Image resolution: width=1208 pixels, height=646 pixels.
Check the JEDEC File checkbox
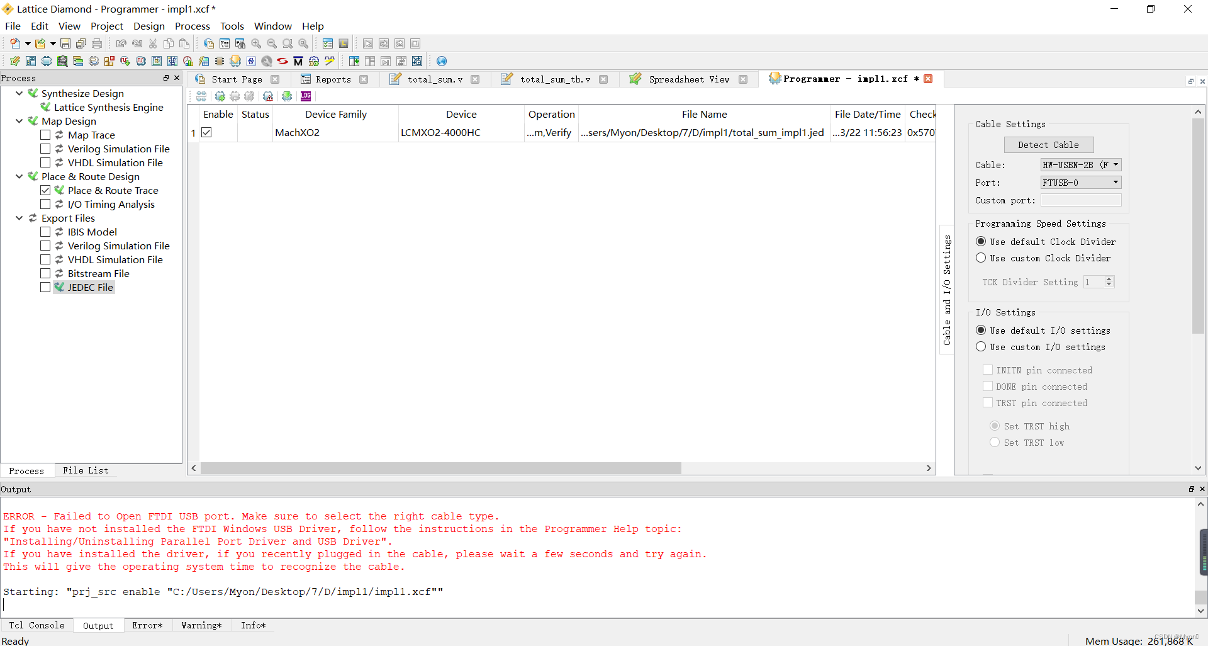45,287
